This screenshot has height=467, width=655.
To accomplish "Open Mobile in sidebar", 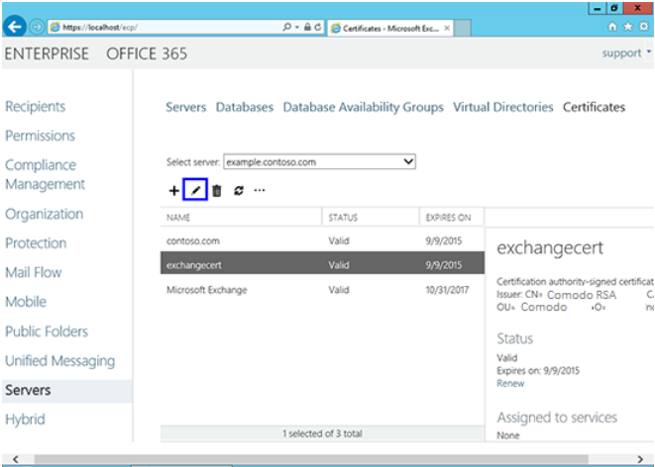I will (x=26, y=302).
